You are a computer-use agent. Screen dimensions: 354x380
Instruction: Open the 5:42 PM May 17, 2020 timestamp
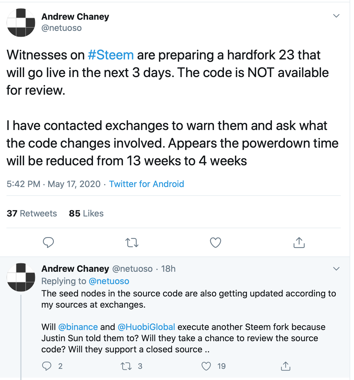[54, 184]
